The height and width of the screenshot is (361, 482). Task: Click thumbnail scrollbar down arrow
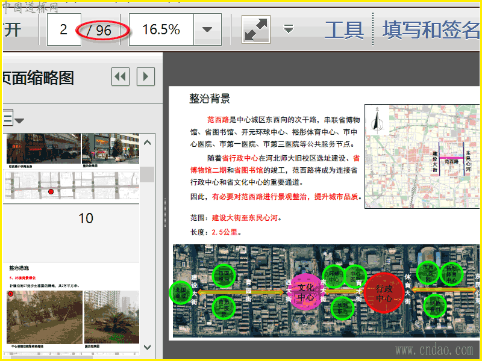pyautogui.click(x=148, y=347)
